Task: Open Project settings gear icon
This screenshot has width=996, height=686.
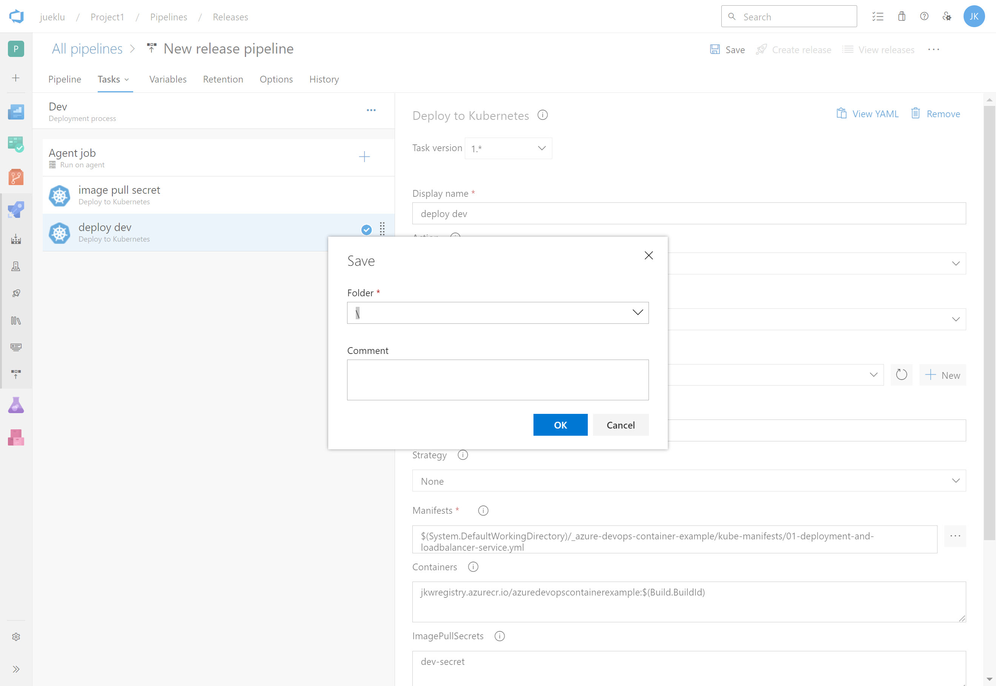Action: click(x=16, y=637)
